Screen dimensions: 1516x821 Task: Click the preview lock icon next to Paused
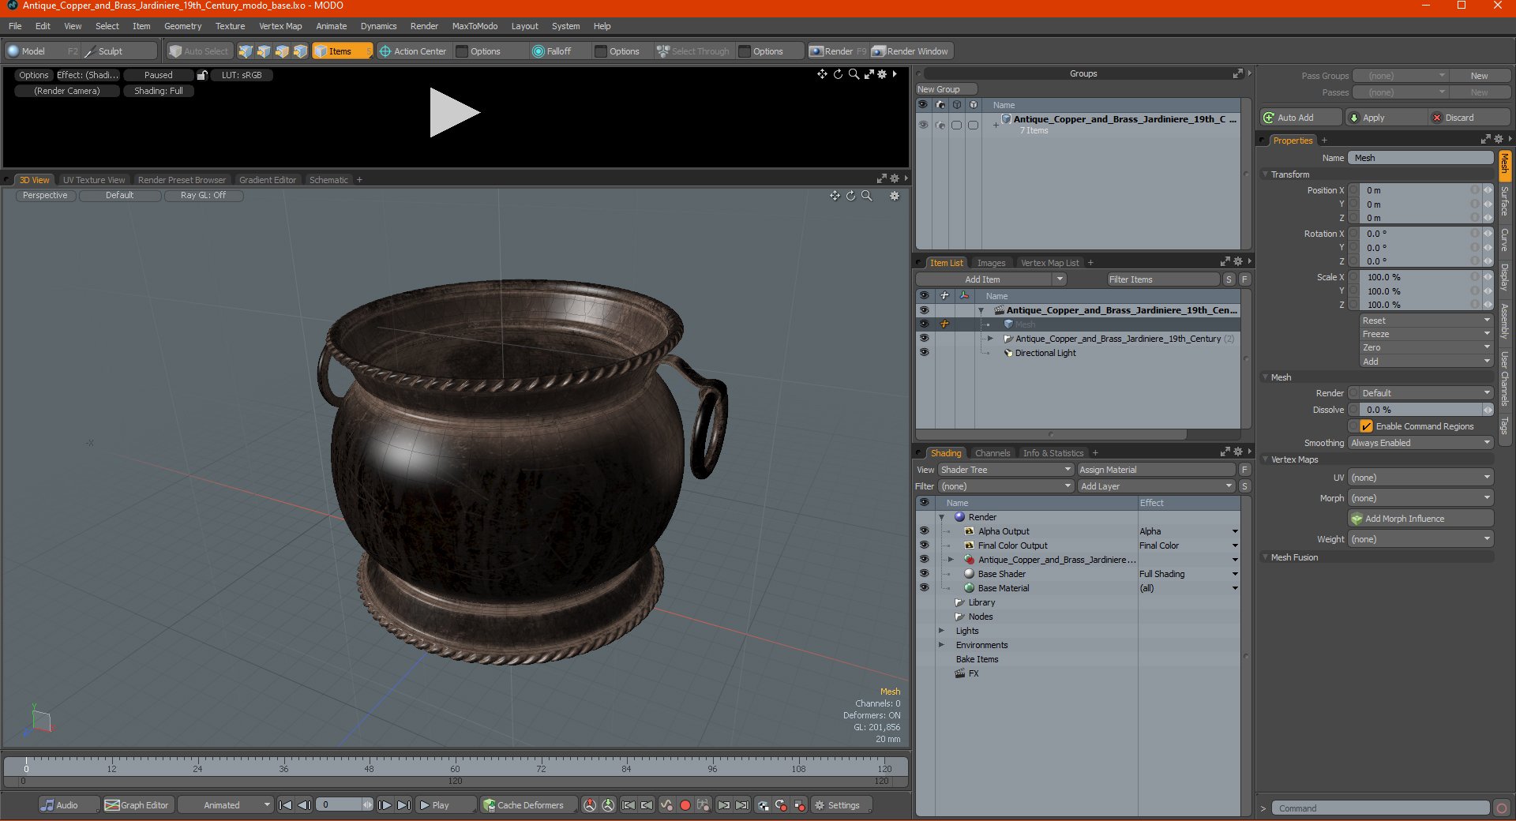click(x=202, y=75)
